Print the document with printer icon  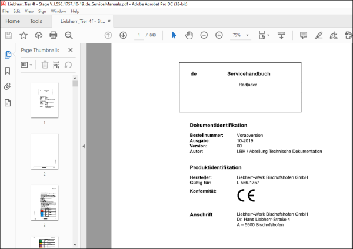click(54, 35)
